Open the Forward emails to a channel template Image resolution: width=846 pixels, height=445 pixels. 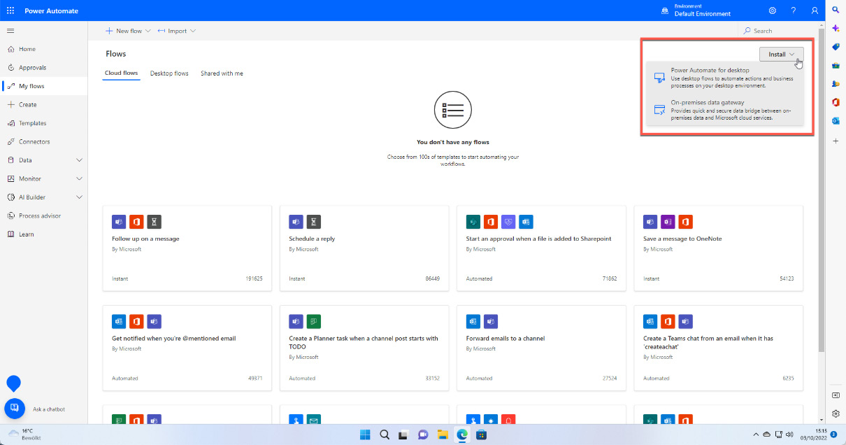tap(542, 348)
